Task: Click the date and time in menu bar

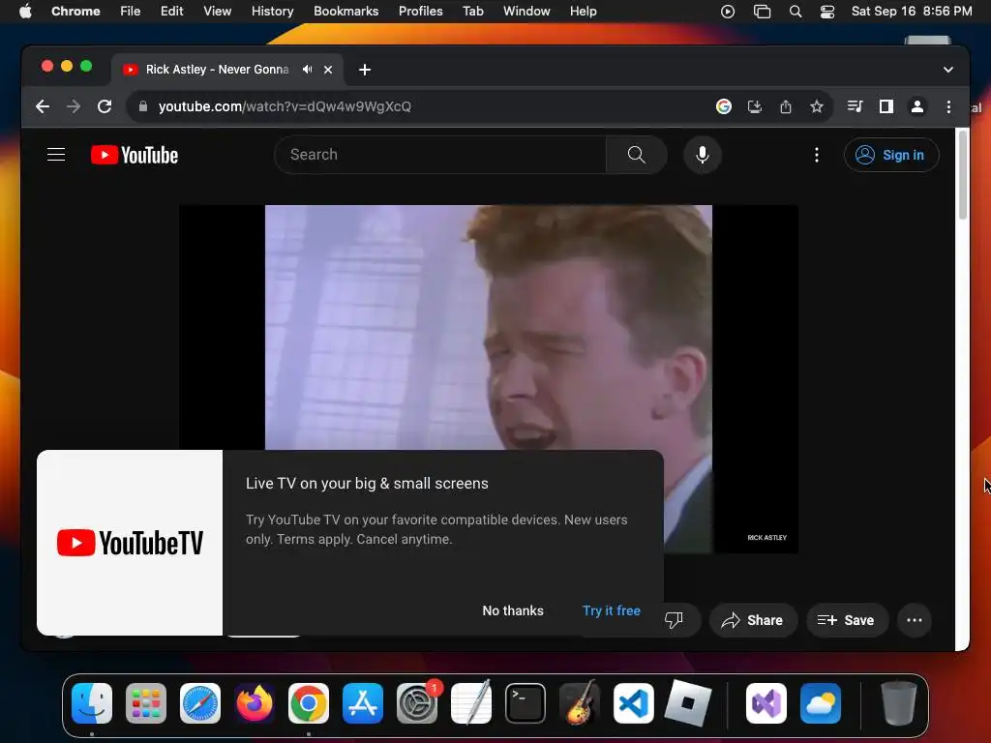Action: pyautogui.click(x=912, y=12)
